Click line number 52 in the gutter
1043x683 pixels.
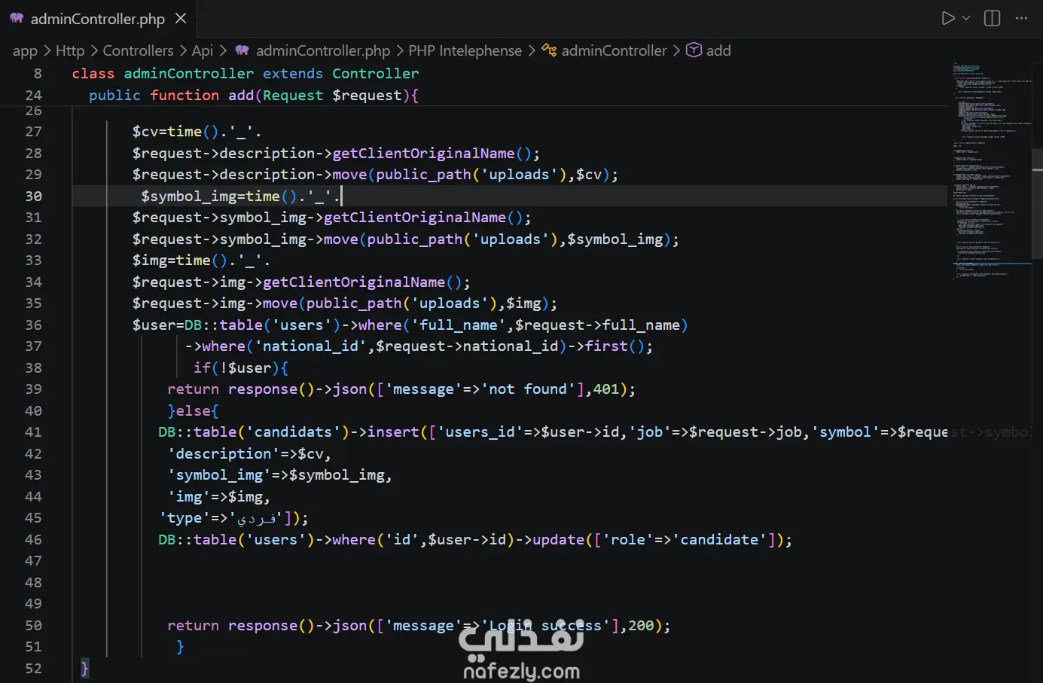34,669
